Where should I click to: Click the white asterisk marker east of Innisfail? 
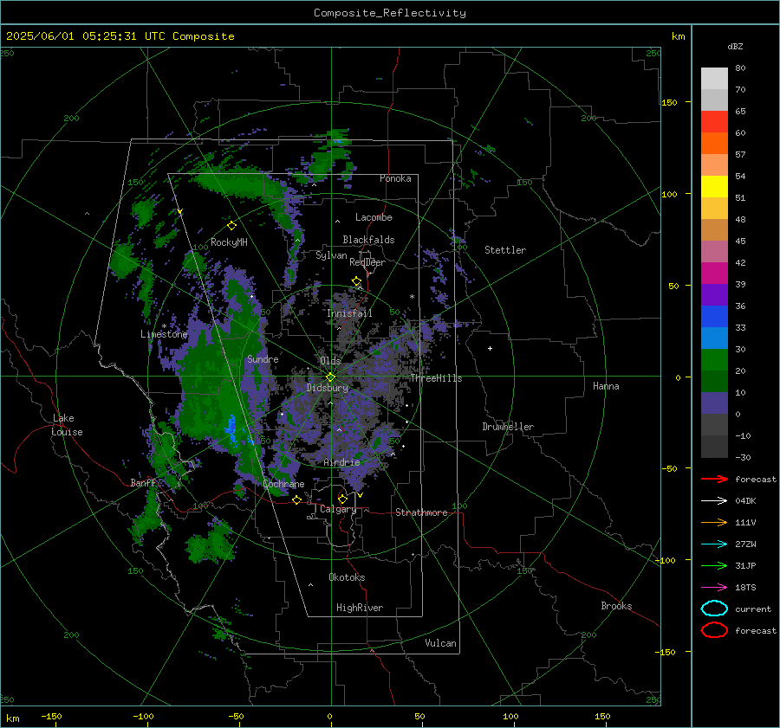[x=412, y=297]
